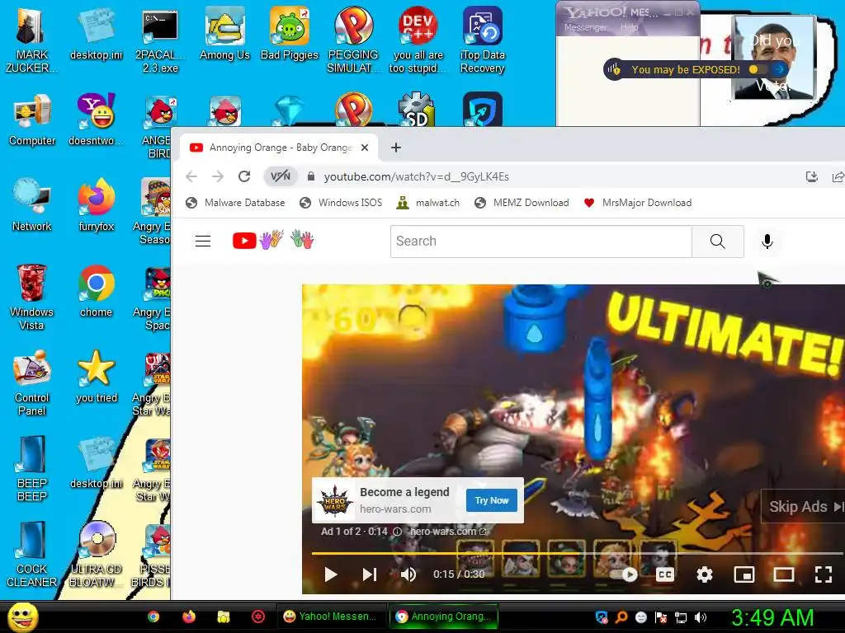Open the PEGGING SIMULAT desktop shortcut
This screenshot has height=633, width=845.
353,40
